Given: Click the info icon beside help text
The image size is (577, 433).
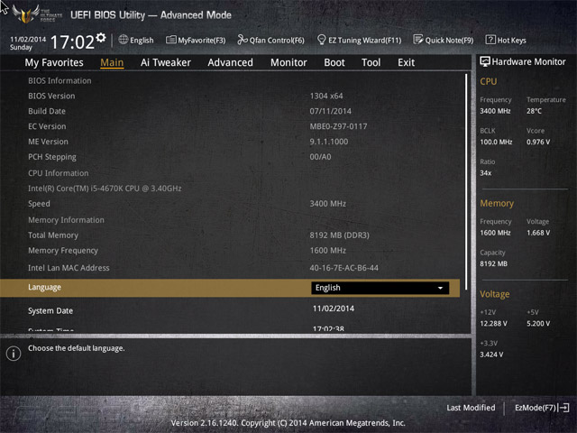Looking at the screenshot, I should (x=14, y=354).
